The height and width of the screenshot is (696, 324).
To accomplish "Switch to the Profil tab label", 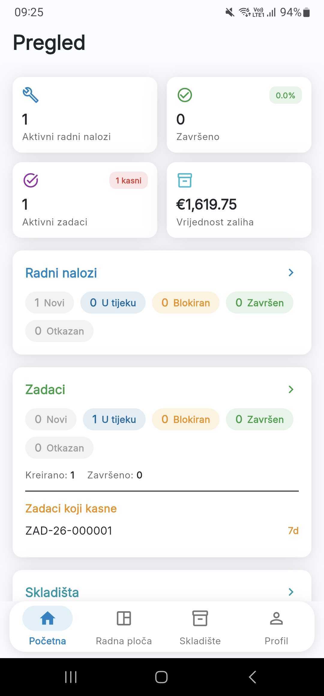I will tap(276, 641).
